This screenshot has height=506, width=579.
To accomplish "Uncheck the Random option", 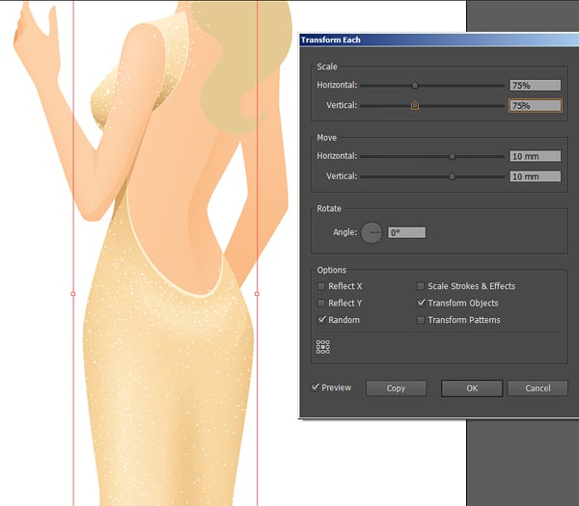I will click(321, 320).
